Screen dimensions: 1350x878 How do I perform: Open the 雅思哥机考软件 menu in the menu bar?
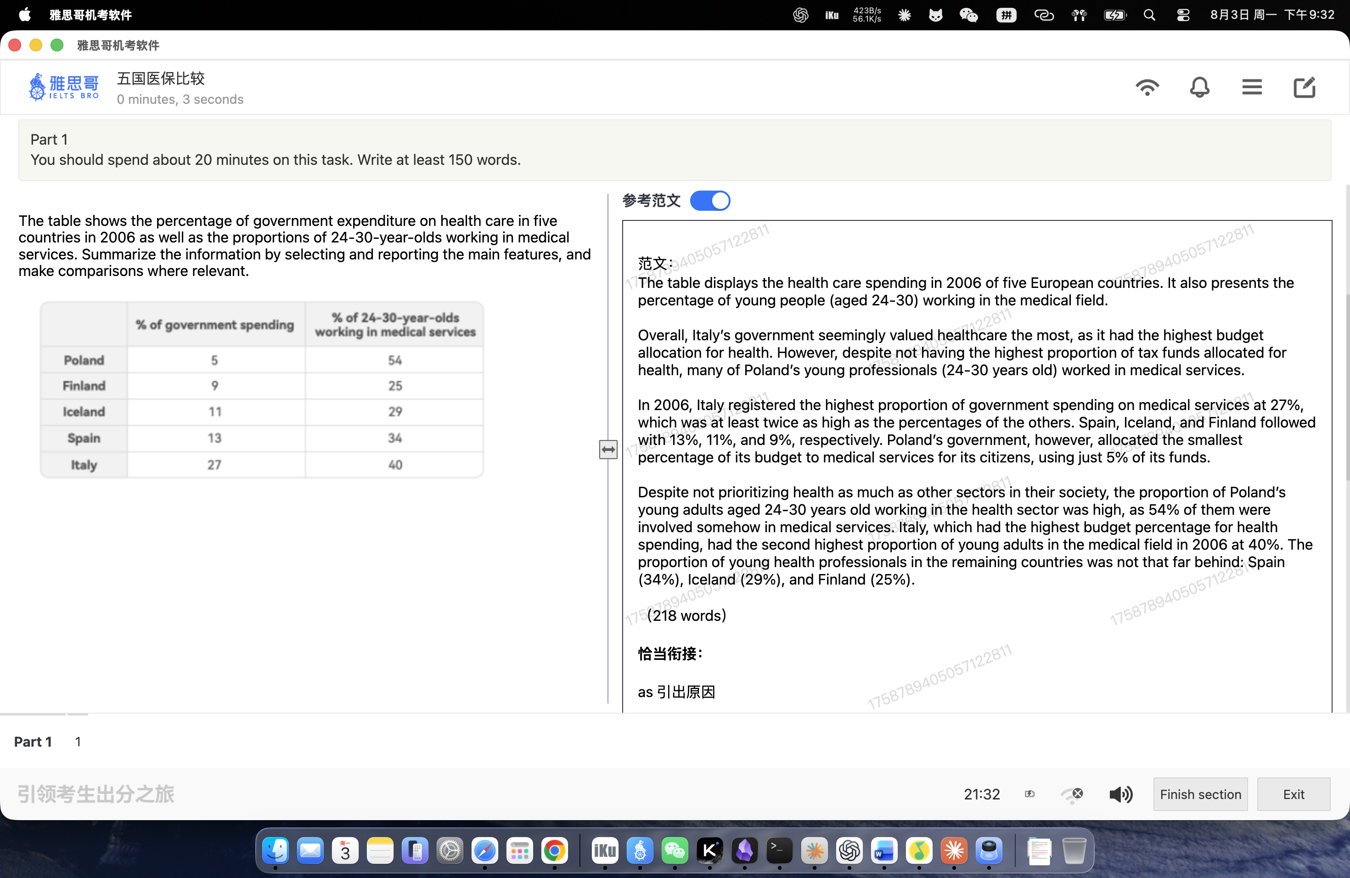(x=91, y=15)
